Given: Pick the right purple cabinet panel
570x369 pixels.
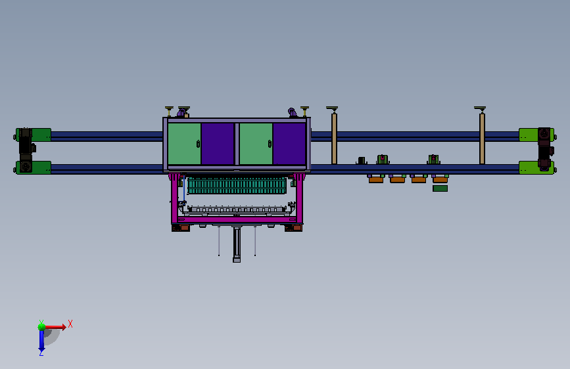Looking at the screenshot, I should click(x=289, y=144).
